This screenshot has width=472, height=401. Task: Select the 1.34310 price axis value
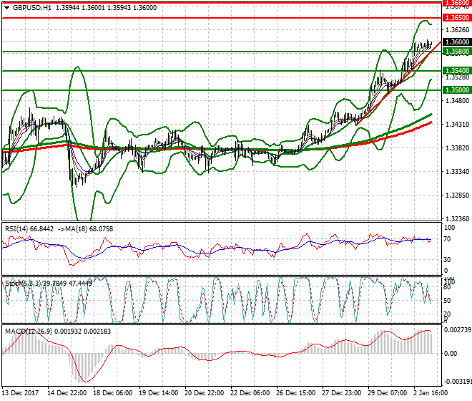click(457, 124)
